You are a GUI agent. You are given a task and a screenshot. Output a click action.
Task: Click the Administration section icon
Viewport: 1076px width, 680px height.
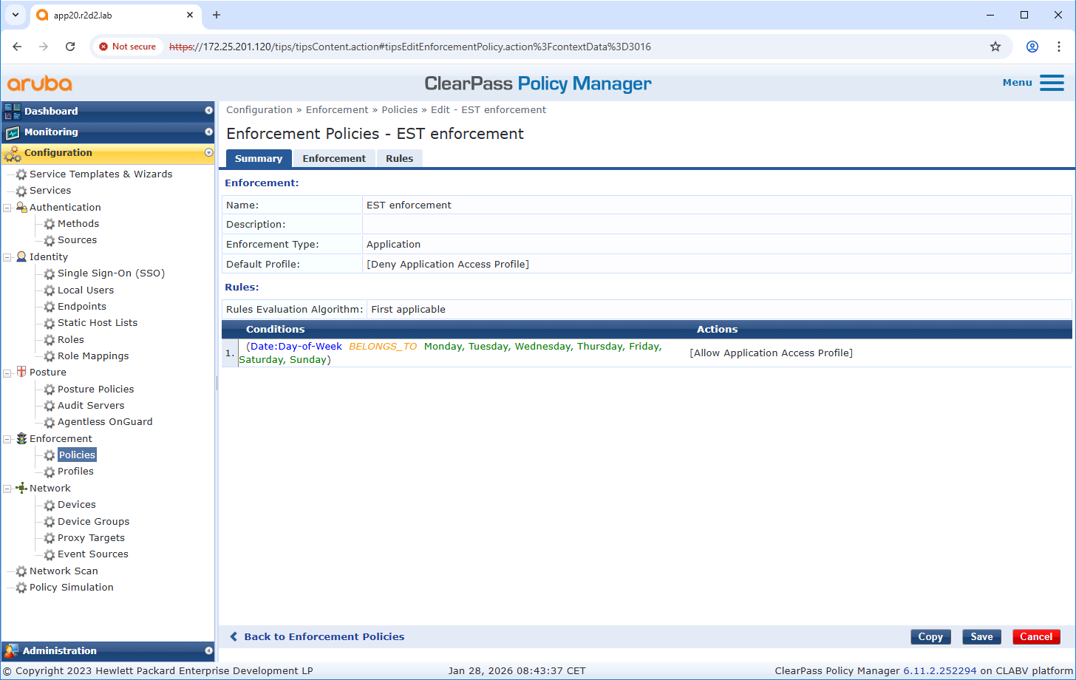(x=11, y=651)
